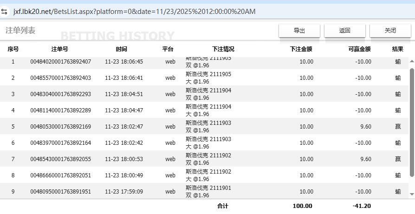Screen dimensions: 415x214
Task: Click the 结果 column header
Action: (x=397, y=49)
